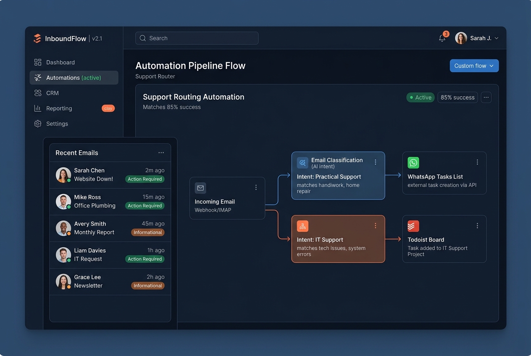Open Support Routing Automation more options menu
531x356 pixels.
[x=486, y=97]
